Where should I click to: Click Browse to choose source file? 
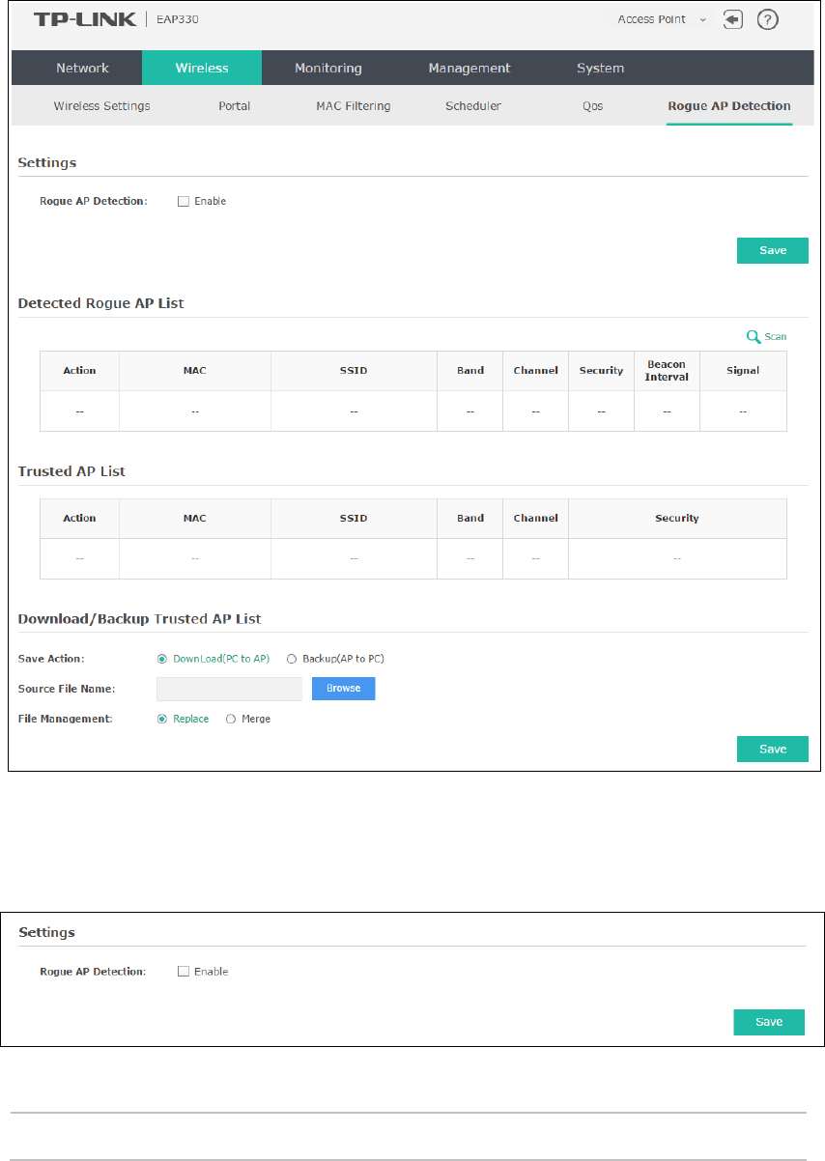pos(343,689)
